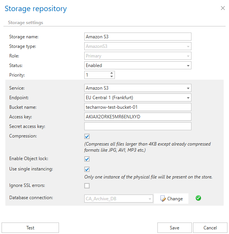Expand the Service dropdown
This screenshot has width=229, height=234.
pos(138,88)
